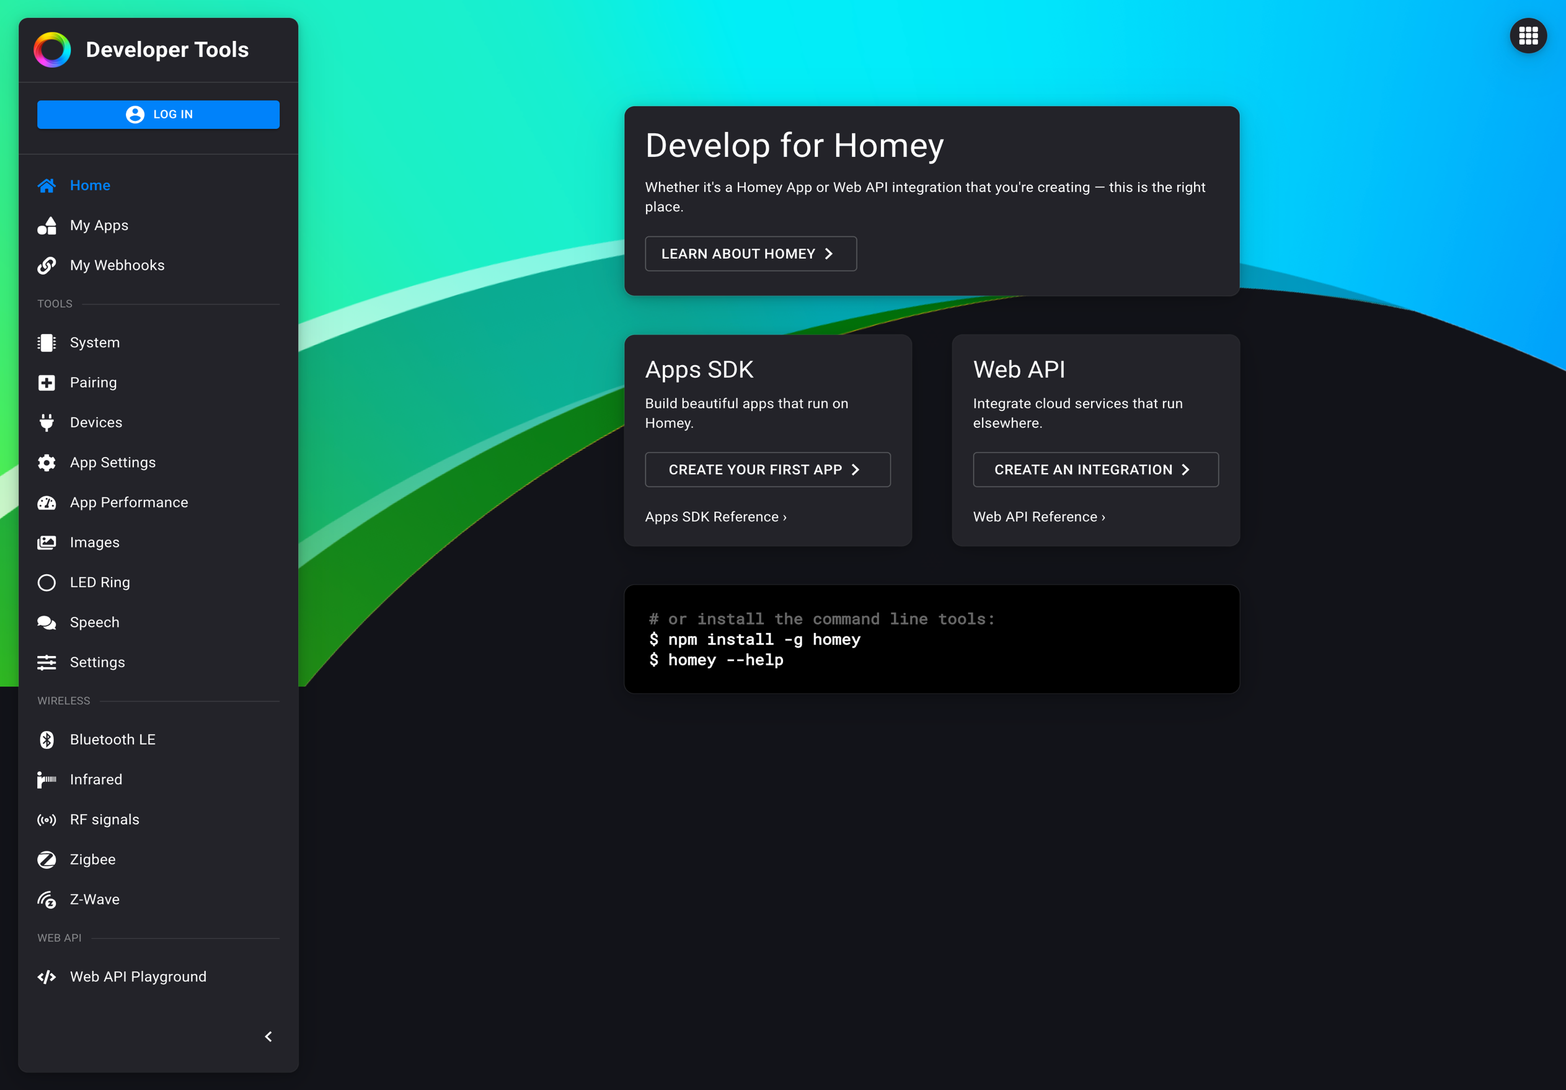This screenshot has width=1566, height=1090.
Task: Click the arrow on Create An Integration
Action: 1185,470
